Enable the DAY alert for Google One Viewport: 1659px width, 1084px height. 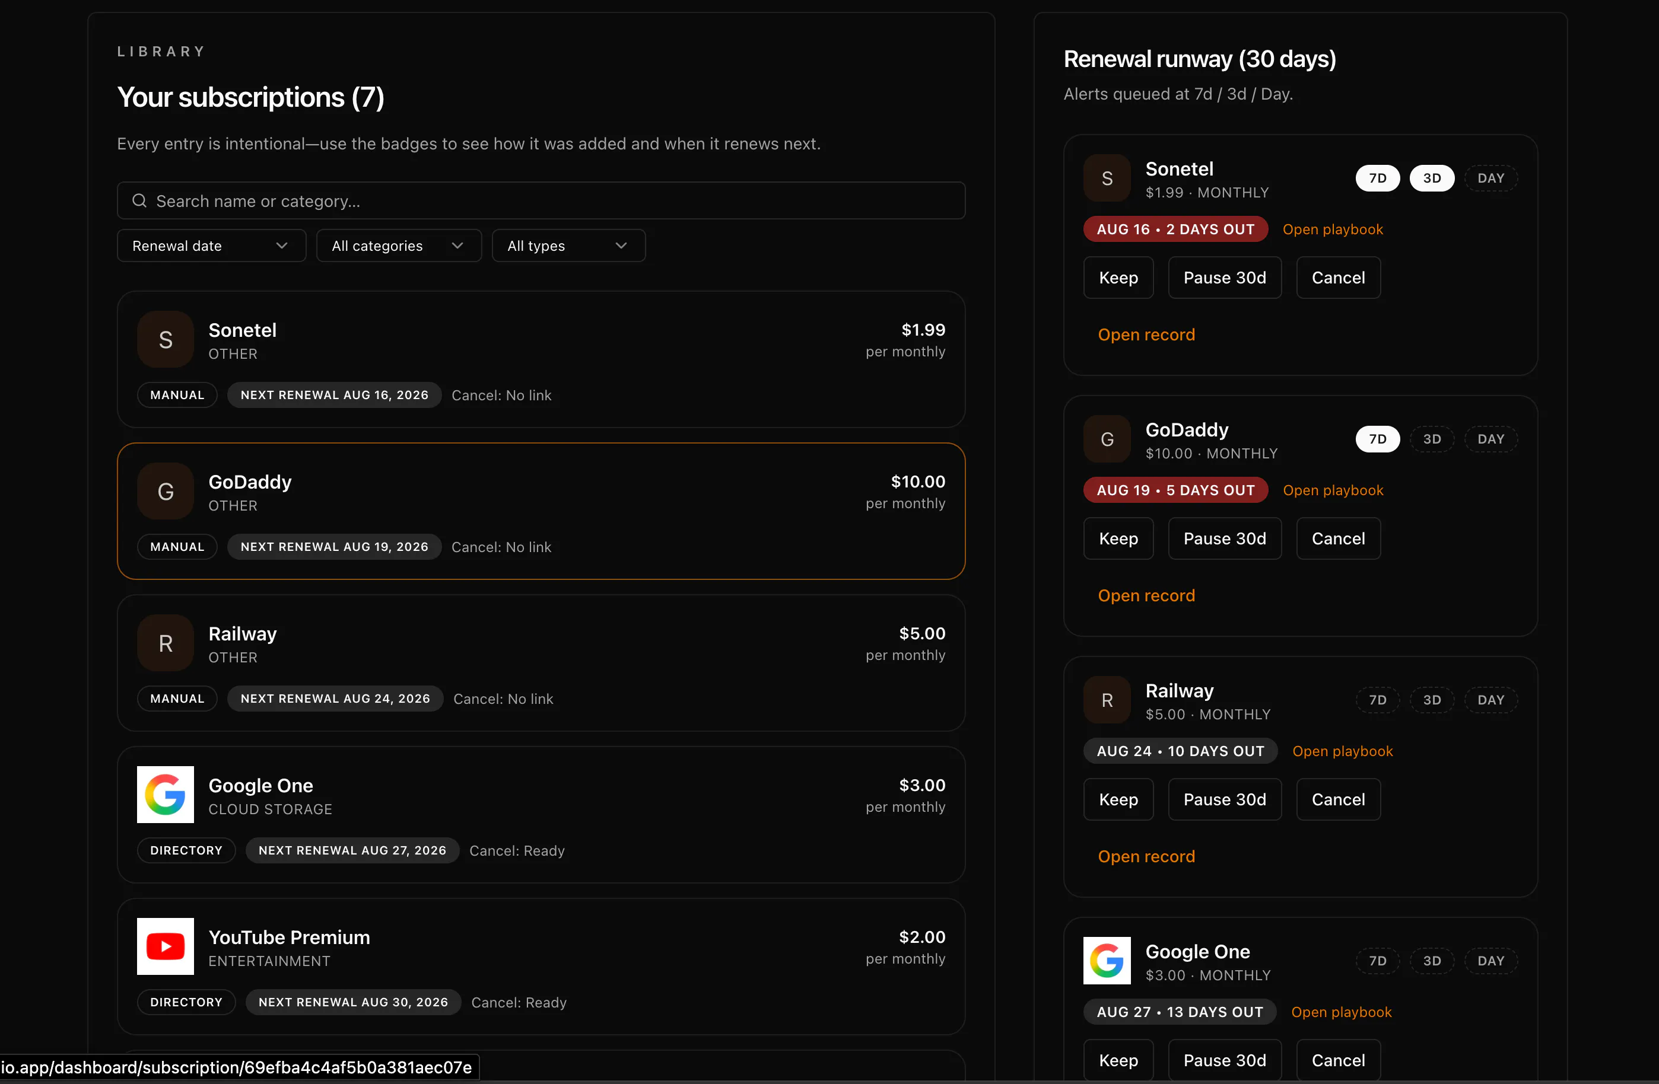coord(1491,961)
